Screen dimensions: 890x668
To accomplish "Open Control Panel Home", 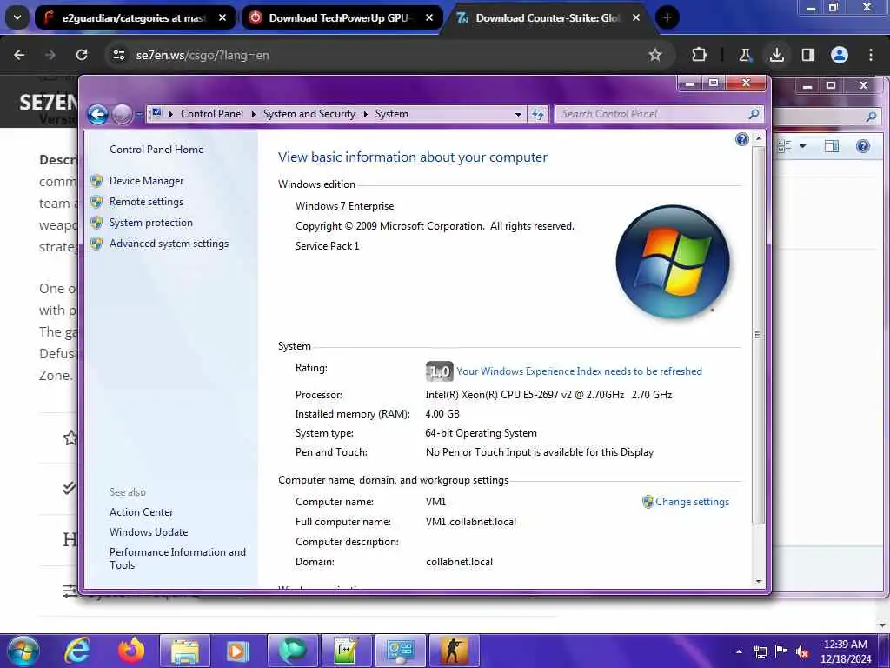I will click(x=156, y=150).
